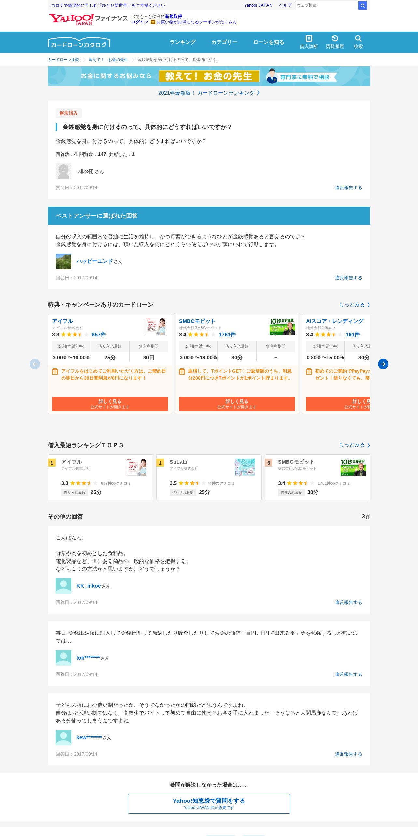Click the ID非公開 user avatar

pos(63,171)
